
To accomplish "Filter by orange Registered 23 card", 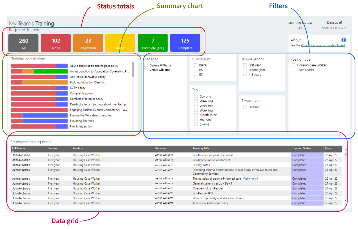I will (88, 43).
